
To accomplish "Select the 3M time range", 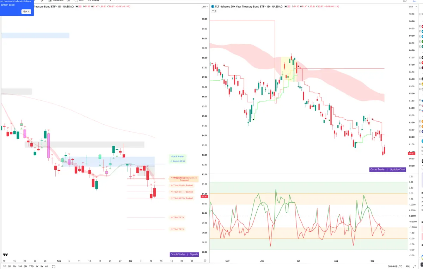I will click(20, 266).
